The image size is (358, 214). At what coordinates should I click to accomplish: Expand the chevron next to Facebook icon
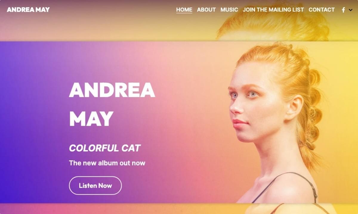point(351,10)
